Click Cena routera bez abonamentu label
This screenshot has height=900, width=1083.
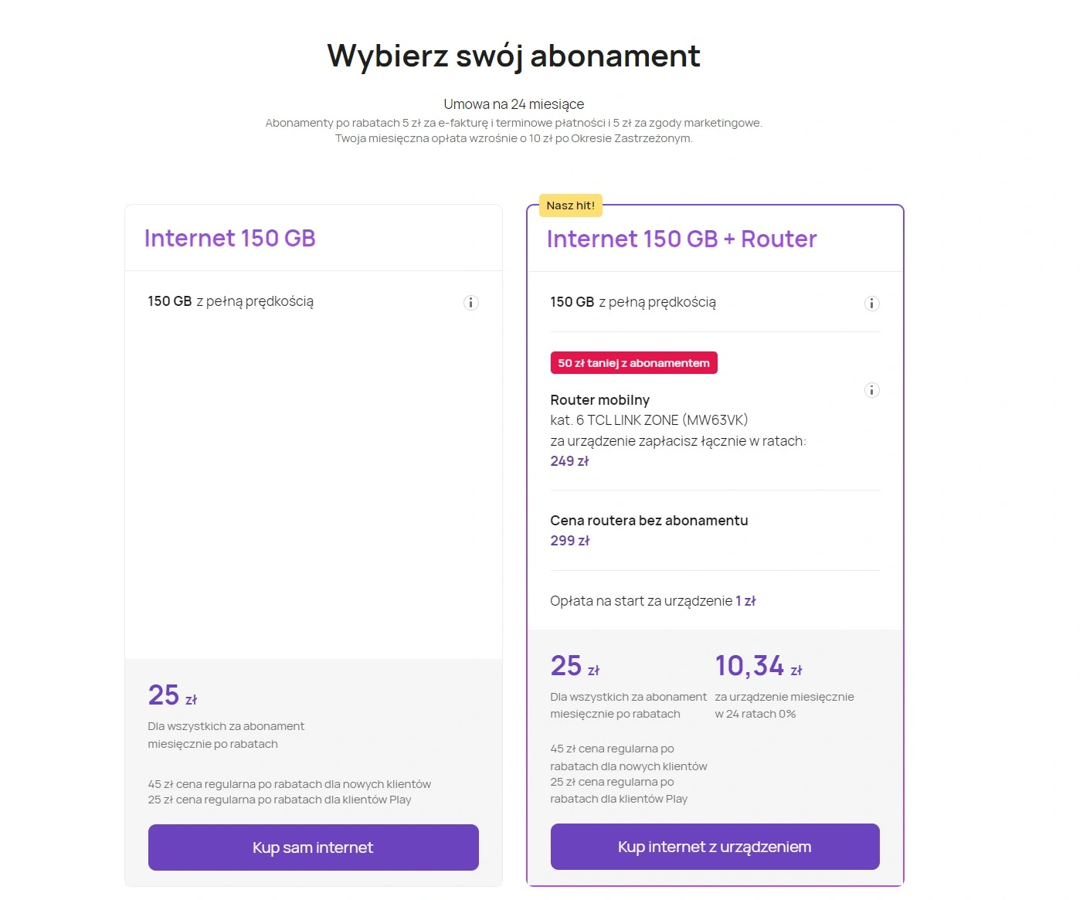pyautogui.click(x=649, y=521)
